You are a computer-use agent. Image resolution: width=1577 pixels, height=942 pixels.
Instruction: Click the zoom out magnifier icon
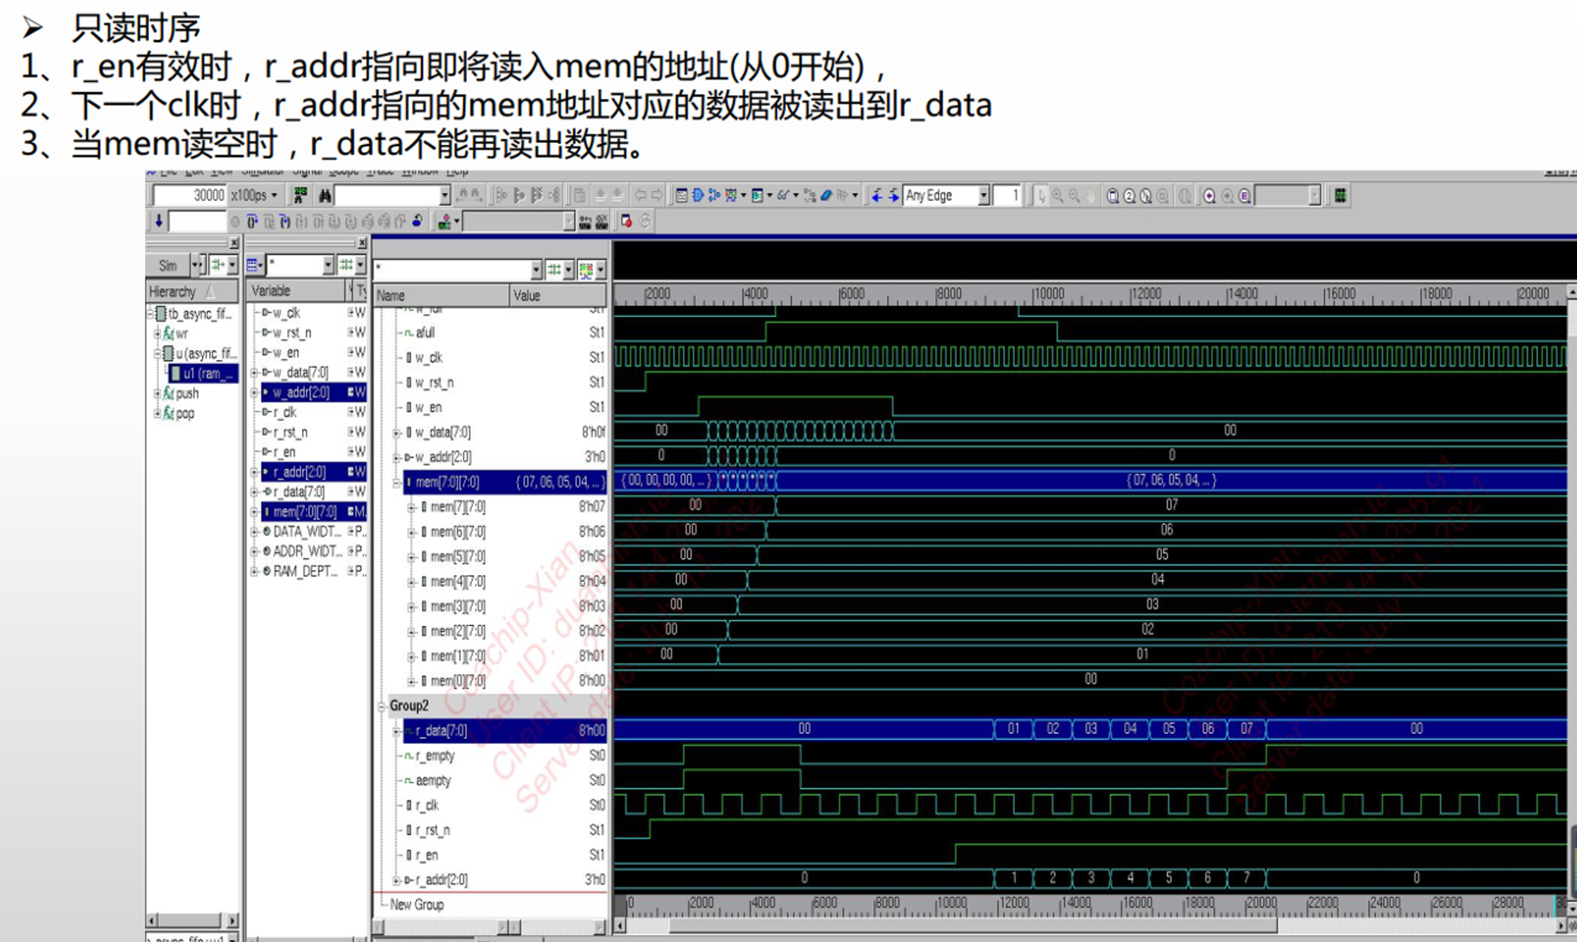pos(1074,195)
